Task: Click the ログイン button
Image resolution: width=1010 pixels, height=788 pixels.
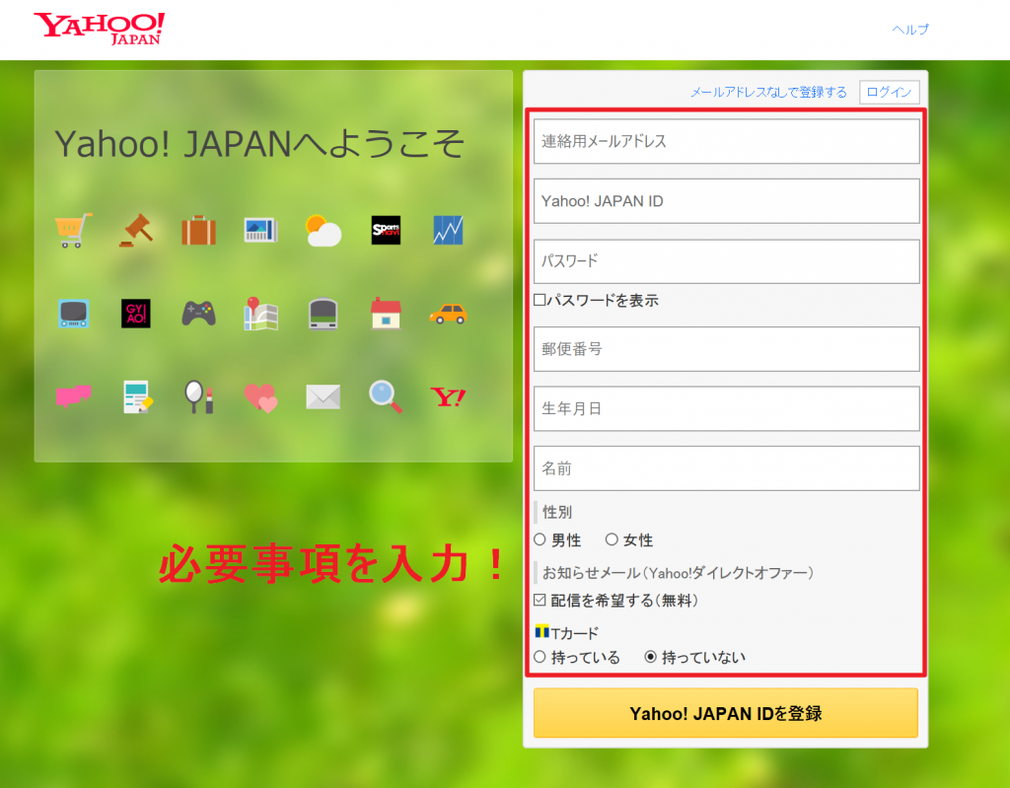Action: (889, 92)
